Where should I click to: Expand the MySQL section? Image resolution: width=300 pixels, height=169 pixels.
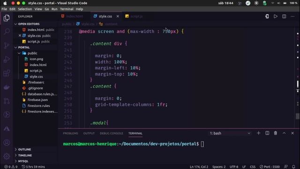(23, 161)
